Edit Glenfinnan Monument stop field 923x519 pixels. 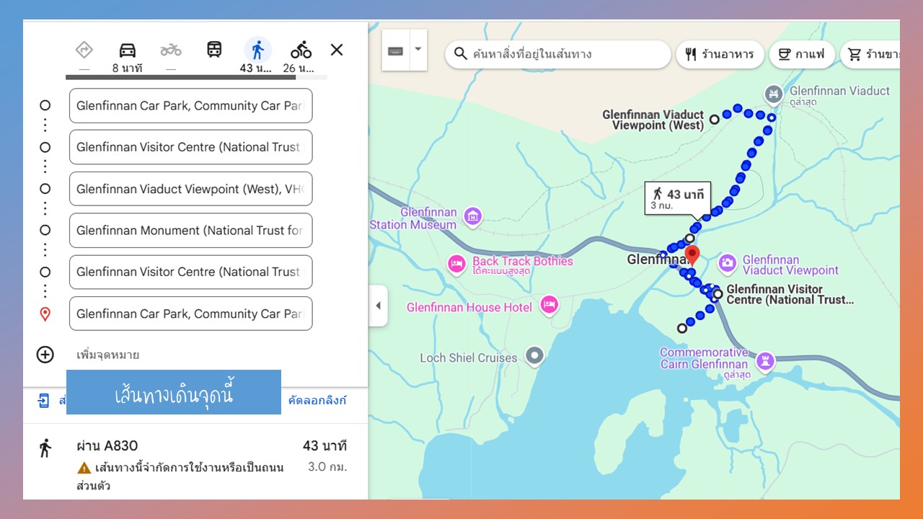[x=191, y=231]
